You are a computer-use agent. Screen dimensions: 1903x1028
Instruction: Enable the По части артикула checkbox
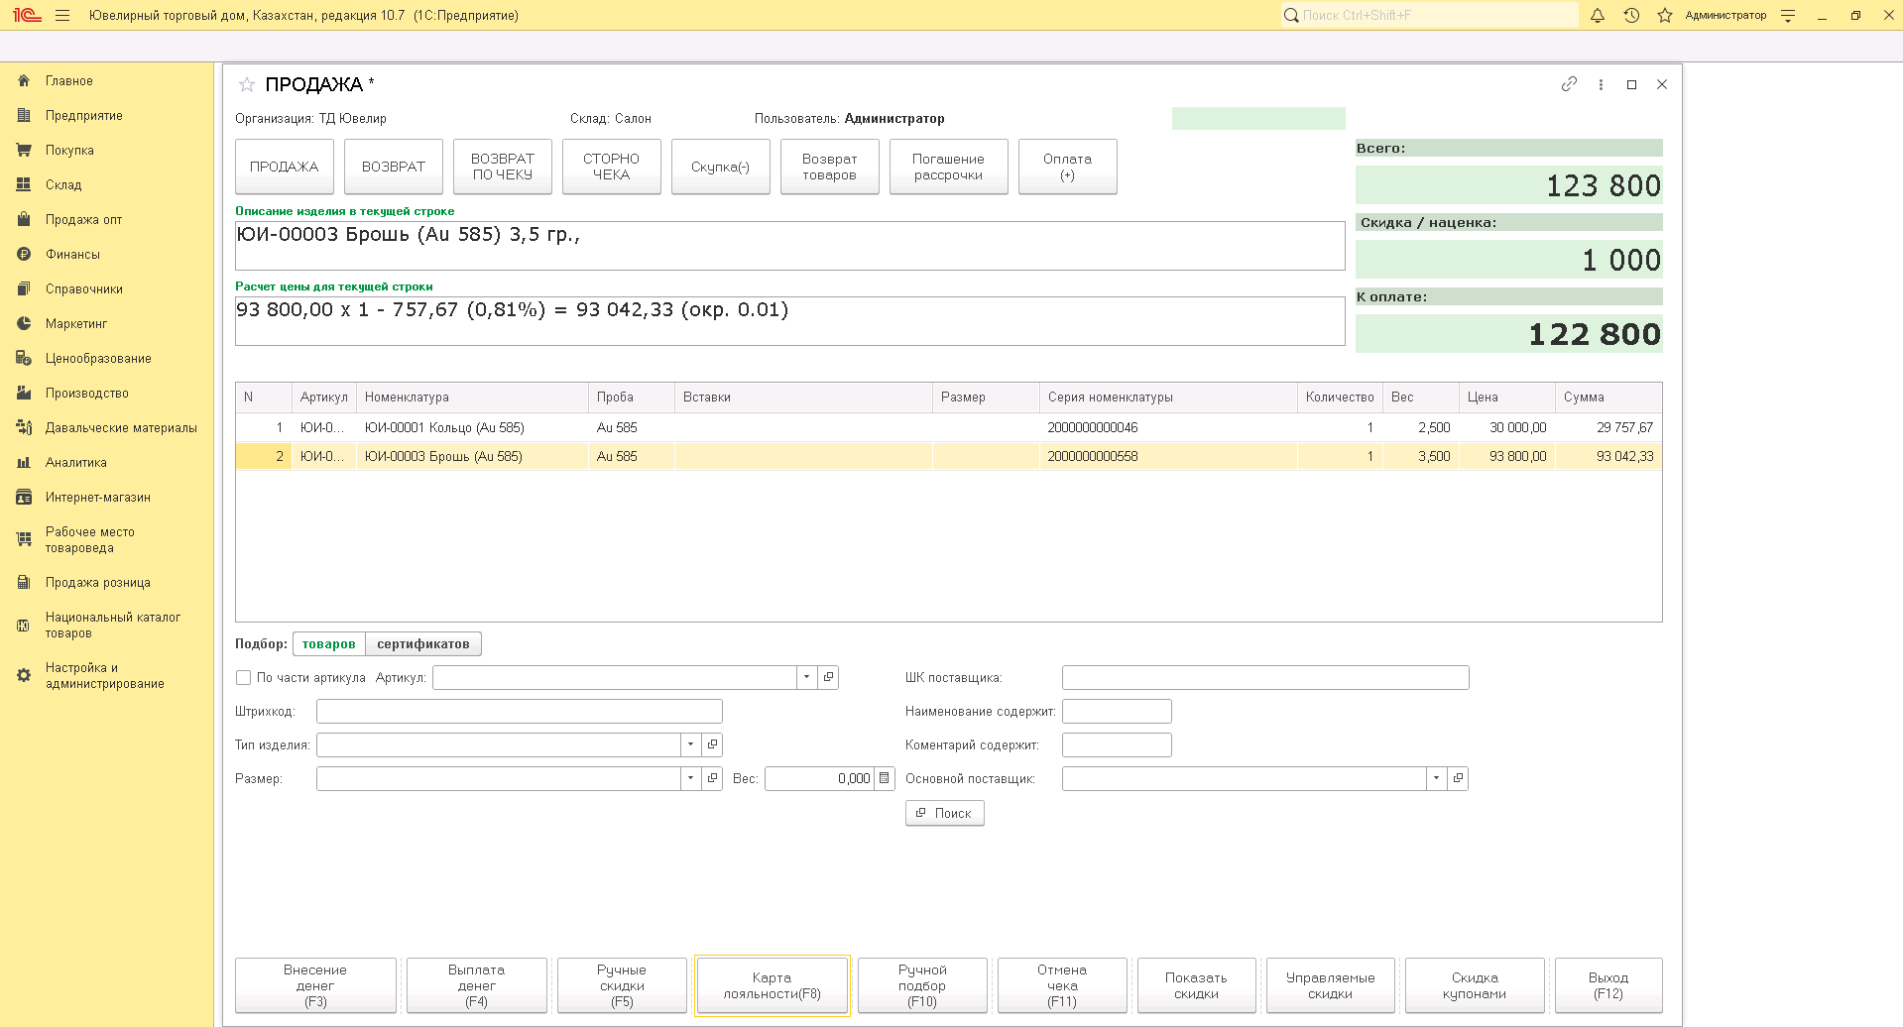pyautogui.click(x=243, y=677)
